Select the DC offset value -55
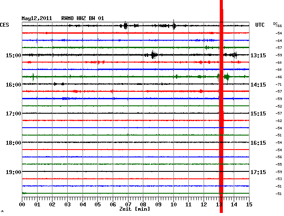284x216 pixels. 279,164
